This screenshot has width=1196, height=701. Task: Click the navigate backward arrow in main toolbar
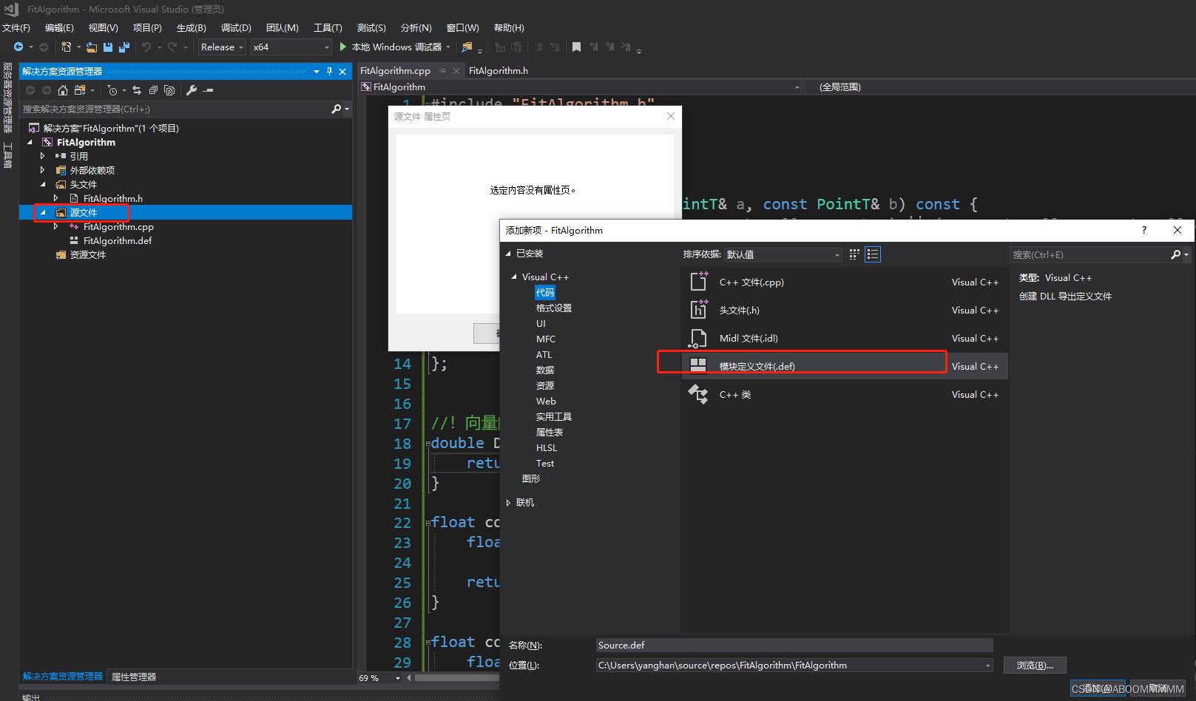coord(18,47)
